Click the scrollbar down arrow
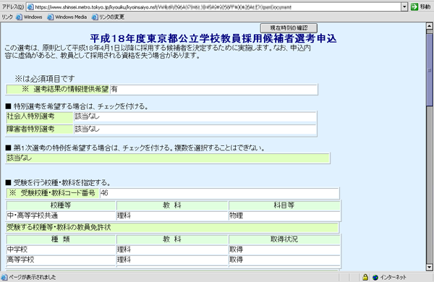This screenshot has width=434, height=282. tap(429, 268)
